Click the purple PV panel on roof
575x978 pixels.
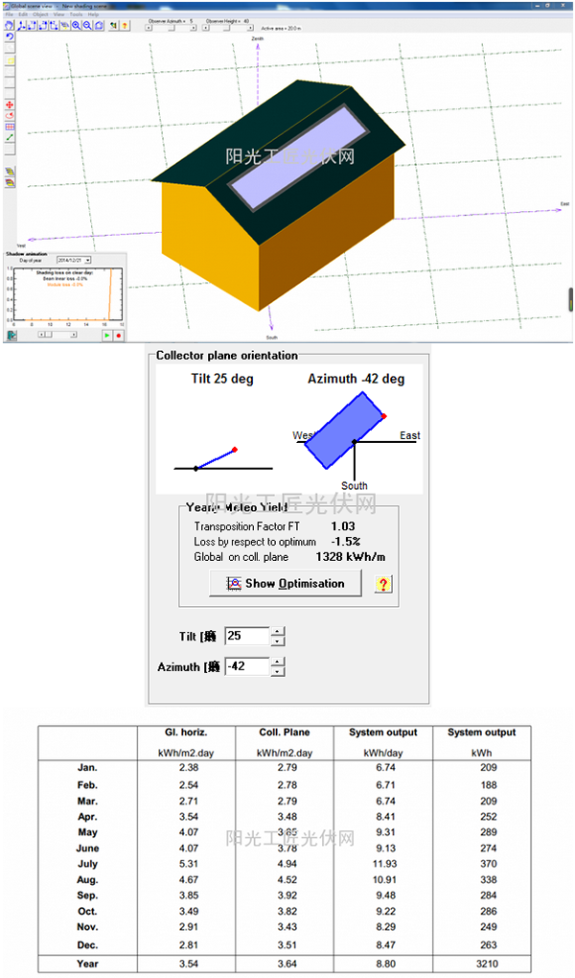click(298, 158)
